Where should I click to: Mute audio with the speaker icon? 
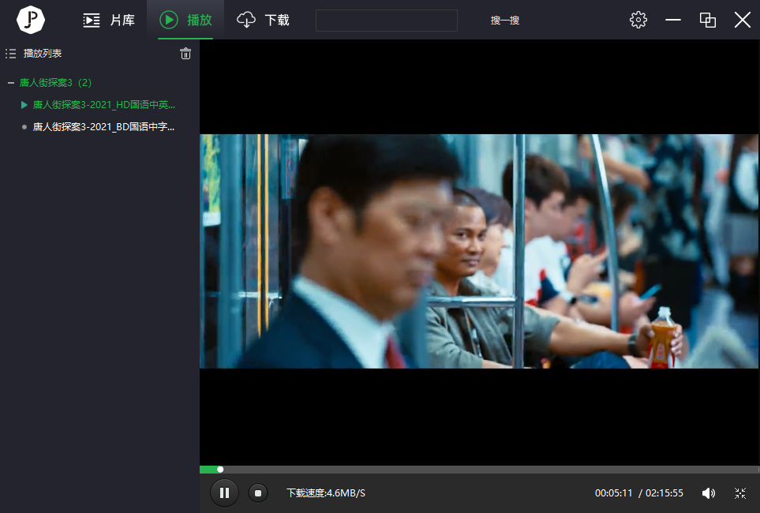(708, 493)
